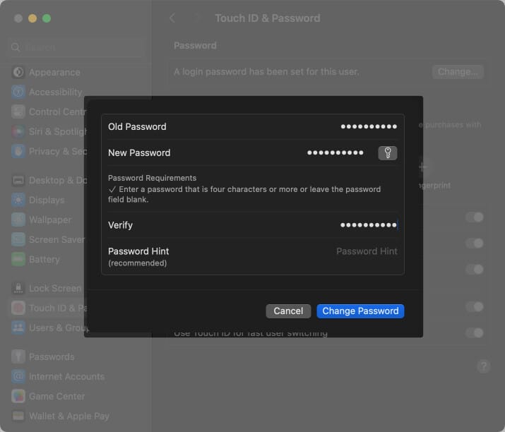Open Users & Groups sidebar icon
This screenshot has width=505, height=432.
(18, 328)
